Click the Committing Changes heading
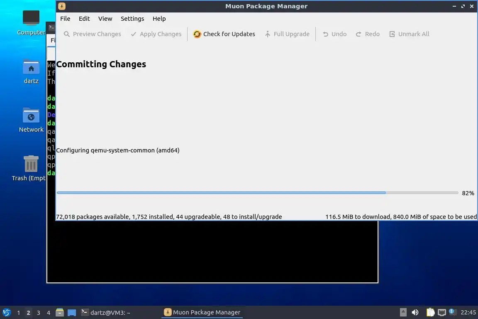 (x=101, y=64)
